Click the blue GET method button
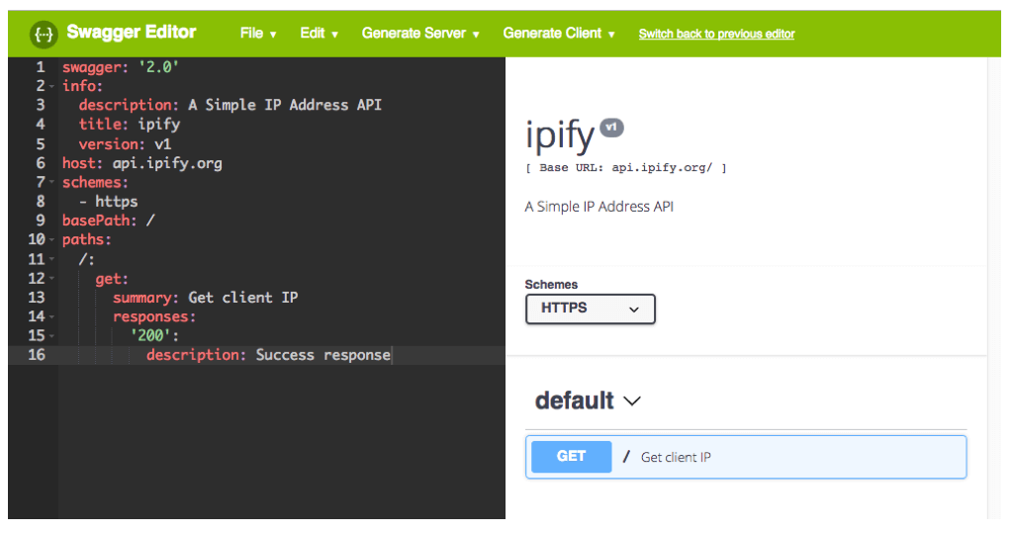Image resolution: width=1015 pixels, height=533 pixels. [x=571, y=457]
